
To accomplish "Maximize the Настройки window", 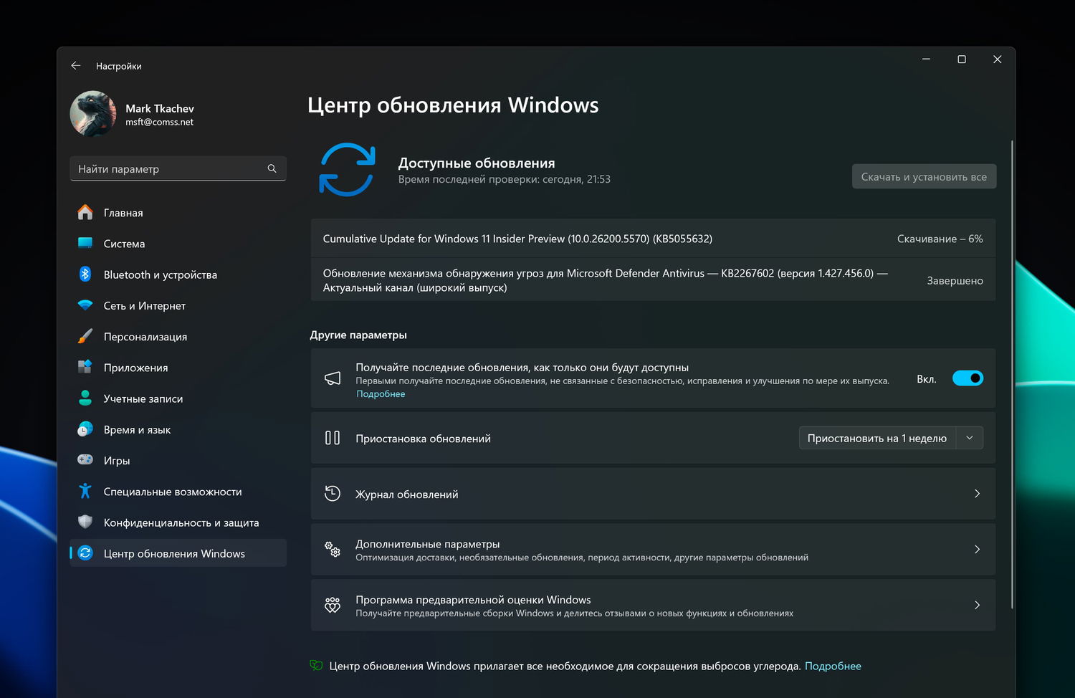I will [962, 59].
